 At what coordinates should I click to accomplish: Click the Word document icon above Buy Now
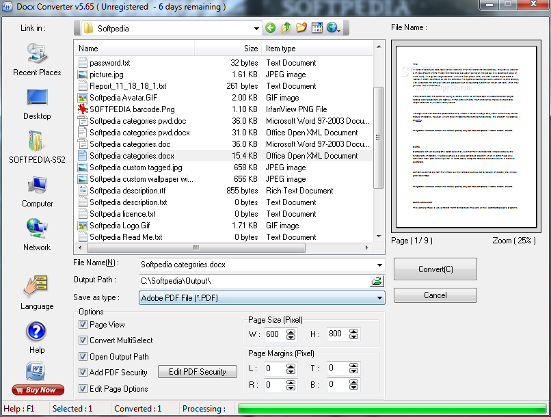(35, 371)
